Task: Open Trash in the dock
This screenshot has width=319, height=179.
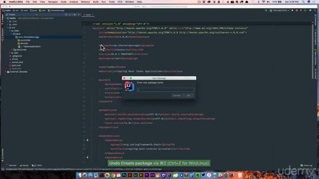Action: click(x=240, y=175)
